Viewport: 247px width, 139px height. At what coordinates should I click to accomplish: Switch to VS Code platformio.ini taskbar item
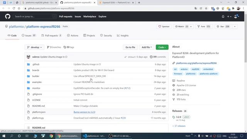coord(94,136)
